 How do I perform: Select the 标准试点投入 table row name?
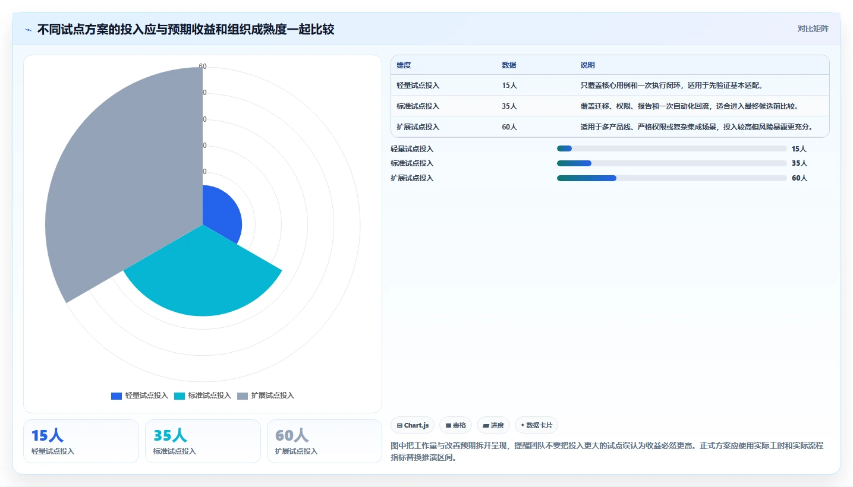tap(418, 106)
